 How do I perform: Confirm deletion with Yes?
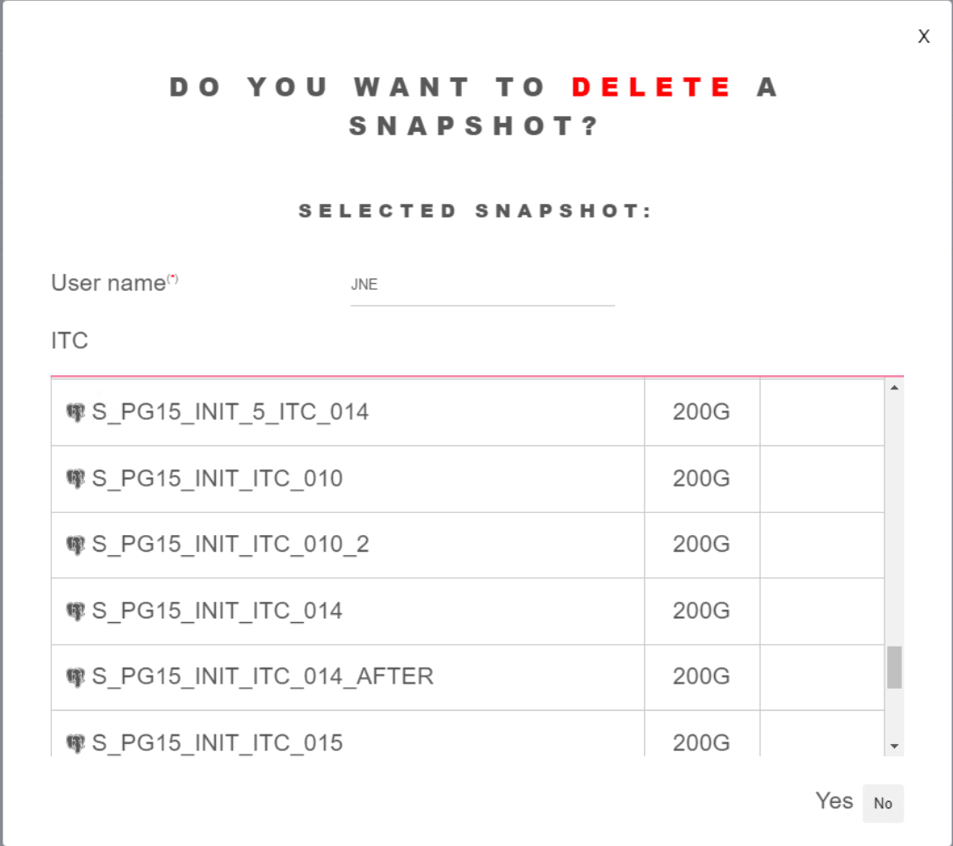pyautogui.click(x=834, y=801)
